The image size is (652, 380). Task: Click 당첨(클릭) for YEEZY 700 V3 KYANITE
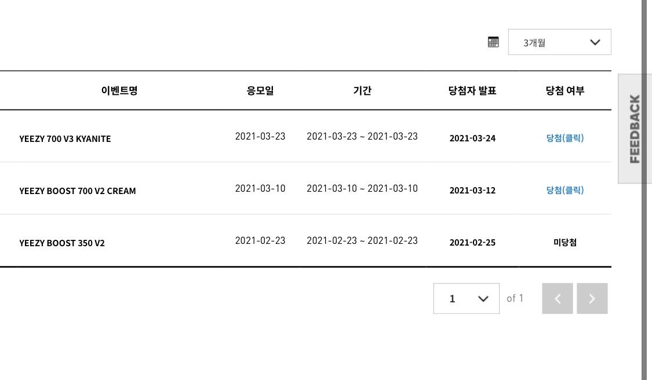pyautogui.click(x=564, y=138)
